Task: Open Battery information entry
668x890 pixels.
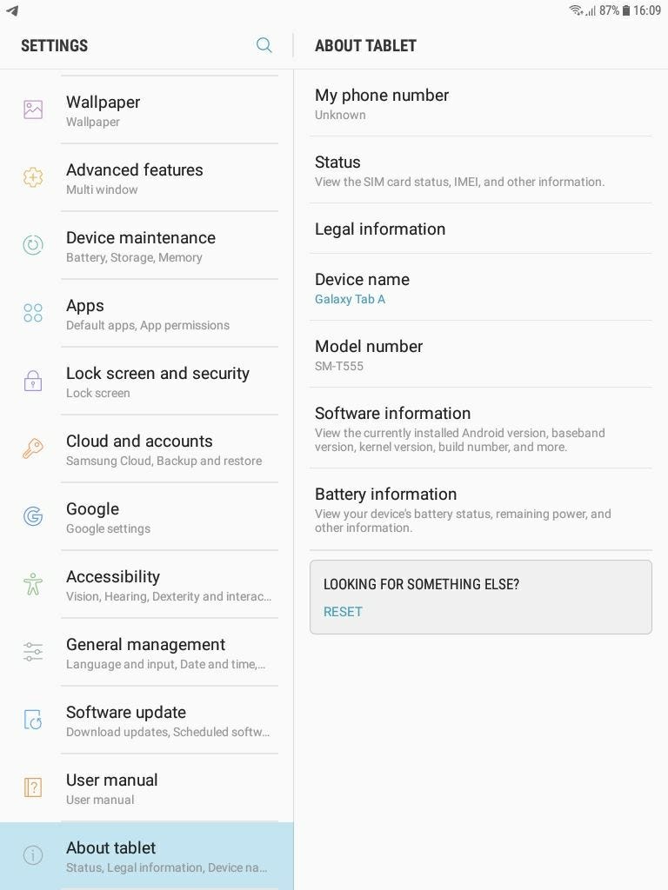Action: point(480,509)
